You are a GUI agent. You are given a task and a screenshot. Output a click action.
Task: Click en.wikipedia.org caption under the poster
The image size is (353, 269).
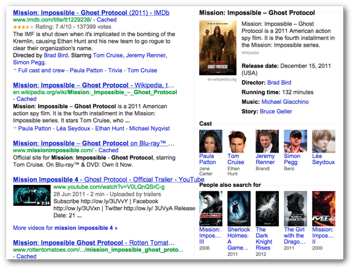coord(222,79)
